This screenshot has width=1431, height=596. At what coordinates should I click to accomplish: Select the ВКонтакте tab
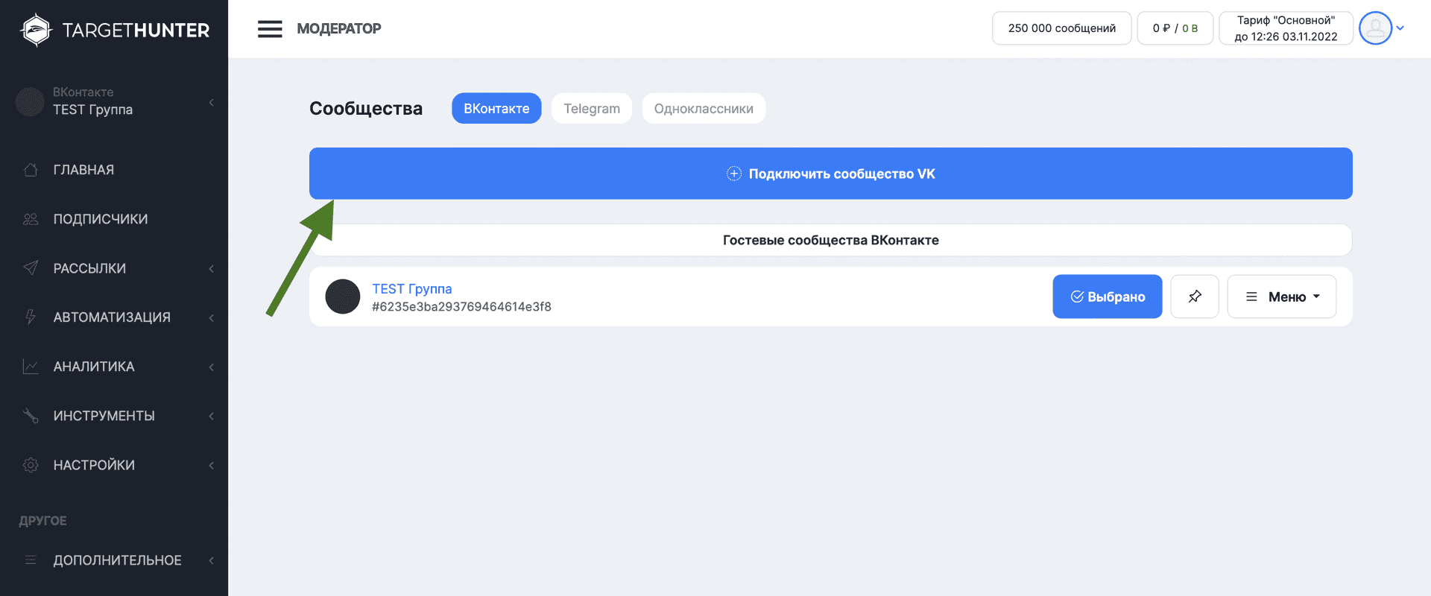(496, 109)
